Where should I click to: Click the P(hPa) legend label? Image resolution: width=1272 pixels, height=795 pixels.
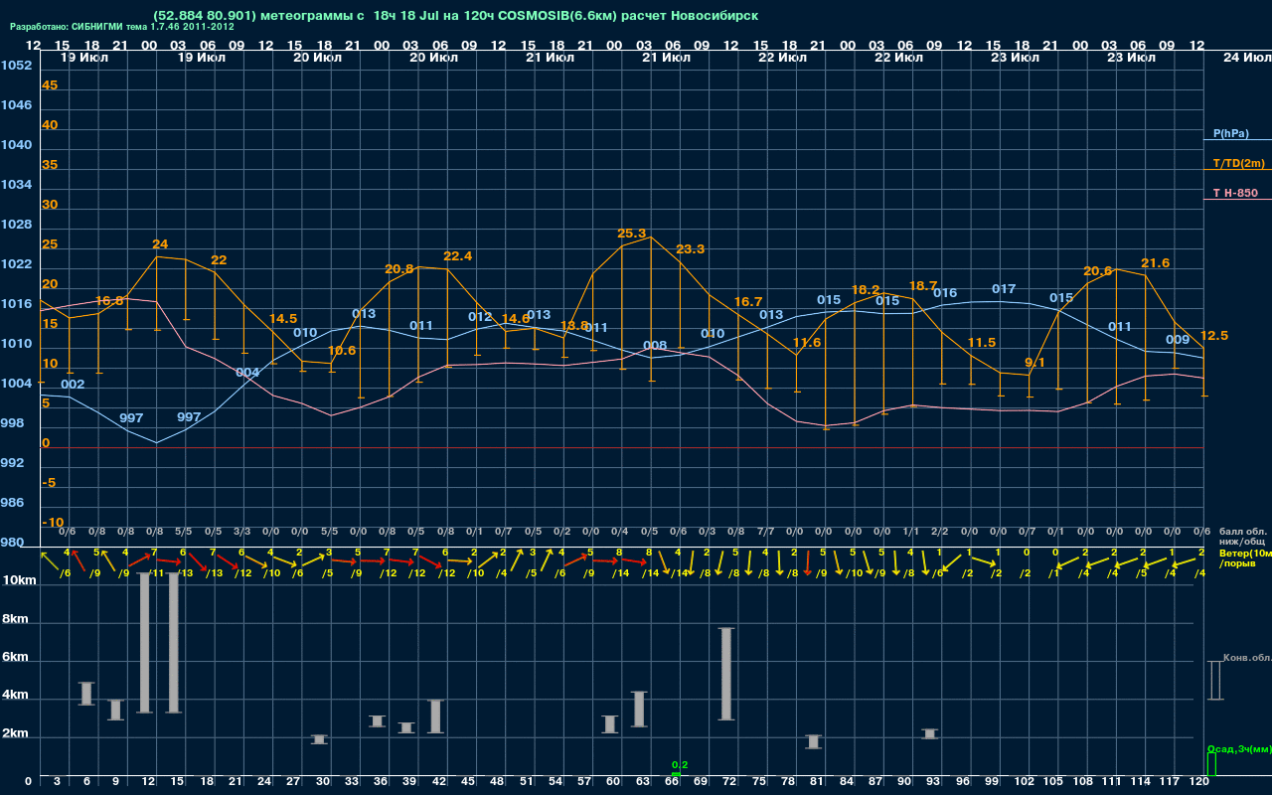1230,133
